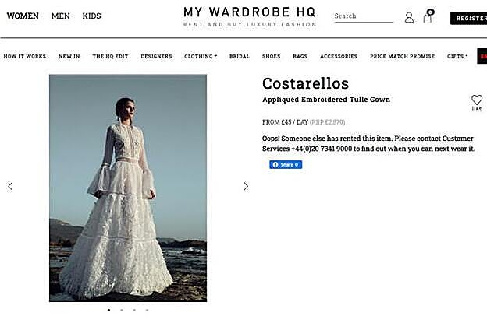
Task: Like the gown with heart icon
Action: [476, 100]
